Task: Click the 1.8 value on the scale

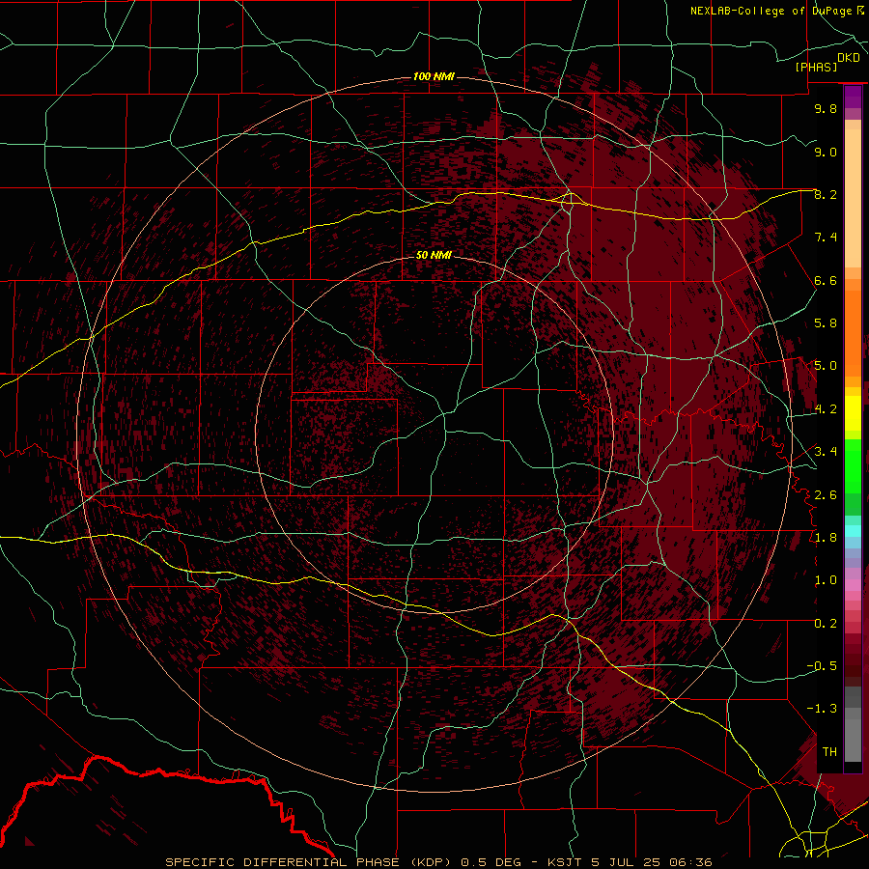Action: 826,538
